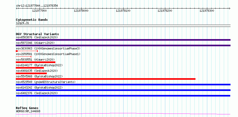Image resolution: width=238 pixels, height=117 pixels.
Task: Click ruler position 121977900
Action: pyautogui.click(x=40, y=11)
